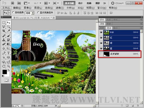144x108 pixels.
Task: Select the Blur tool
Action: tap(4, 48)
